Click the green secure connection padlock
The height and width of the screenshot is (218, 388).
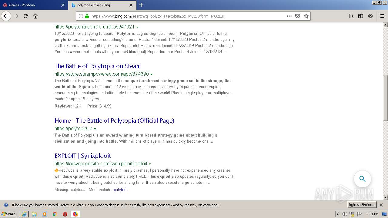pyautogui.click(x=87, y=16)
